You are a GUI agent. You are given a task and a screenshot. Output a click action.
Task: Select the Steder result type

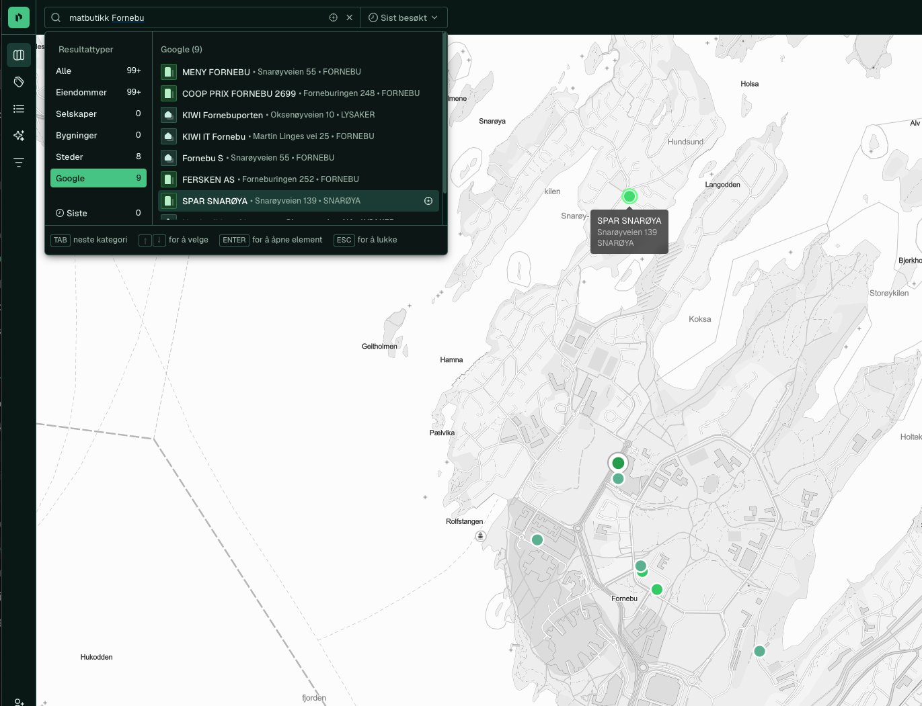click(98, 157)
